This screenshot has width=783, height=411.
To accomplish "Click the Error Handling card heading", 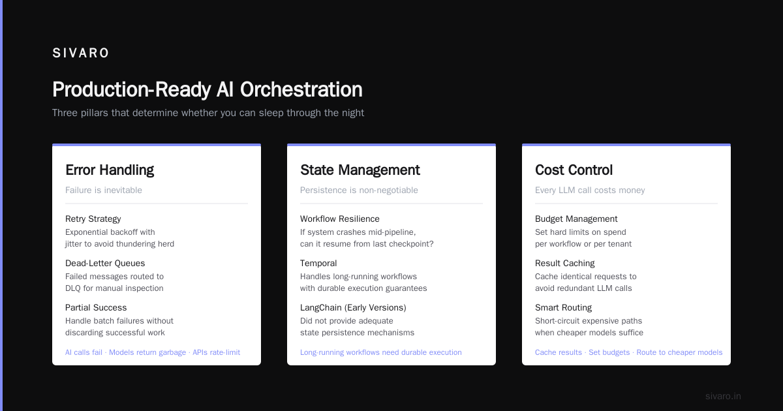I will (110, 170).
